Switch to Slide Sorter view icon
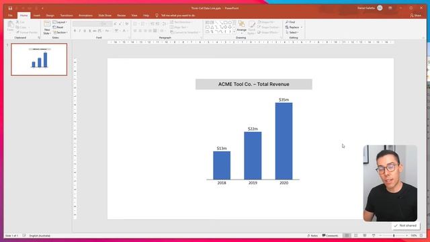 pos(355,236)
